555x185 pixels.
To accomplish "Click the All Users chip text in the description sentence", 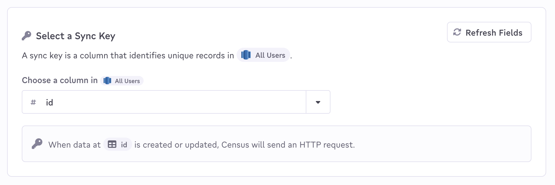I will pyautogui.click(x=270, y=55).
